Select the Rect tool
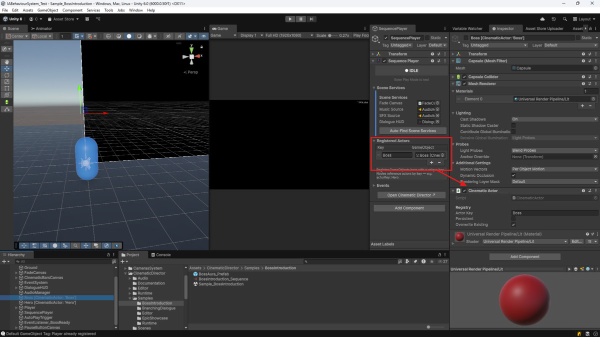Viewport: 600px width, 337px height. [x=7, y=88]
